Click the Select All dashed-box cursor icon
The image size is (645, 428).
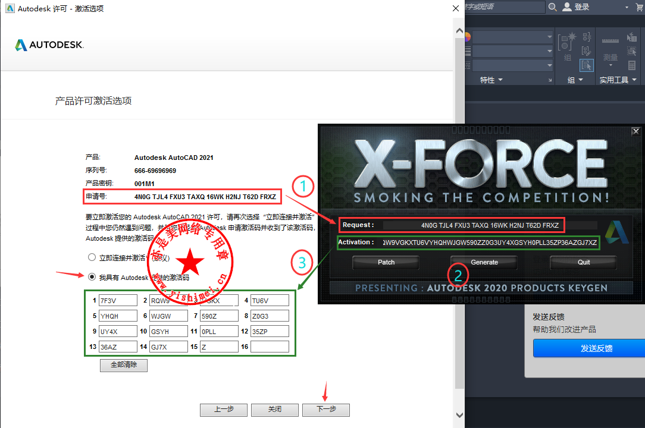(632, 51)
